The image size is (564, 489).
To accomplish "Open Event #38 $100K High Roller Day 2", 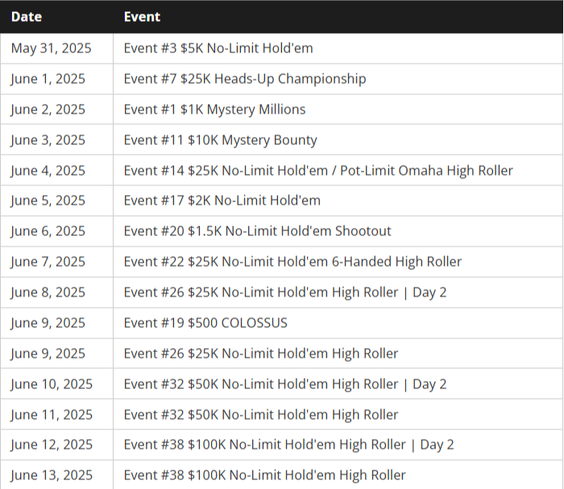I will 288,445.
